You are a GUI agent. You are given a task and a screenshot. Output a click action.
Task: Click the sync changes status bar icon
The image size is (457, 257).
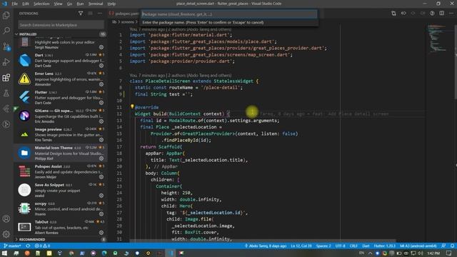point(28,246)
